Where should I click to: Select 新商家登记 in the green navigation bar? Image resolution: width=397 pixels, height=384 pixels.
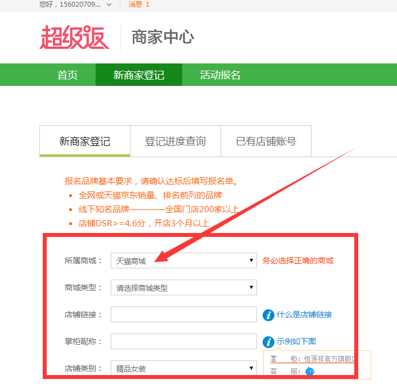pos(139,75)
